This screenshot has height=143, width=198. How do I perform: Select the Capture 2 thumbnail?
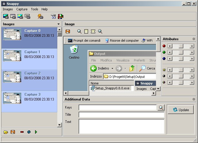(12, 77)
